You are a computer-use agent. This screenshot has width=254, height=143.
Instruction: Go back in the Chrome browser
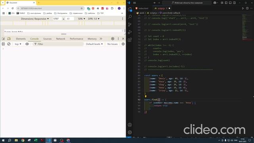click(x=3, y=8)
